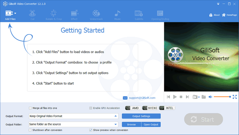Open the snapshot folder icon

204,97
